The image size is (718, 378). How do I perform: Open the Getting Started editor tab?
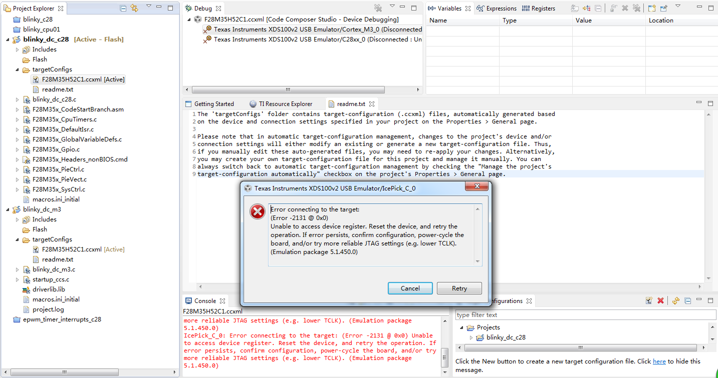click(209, 104)
